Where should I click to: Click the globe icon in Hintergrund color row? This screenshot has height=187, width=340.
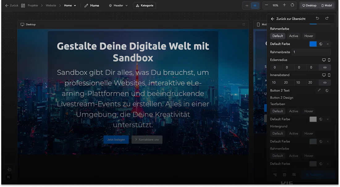[x=321, y=142]
